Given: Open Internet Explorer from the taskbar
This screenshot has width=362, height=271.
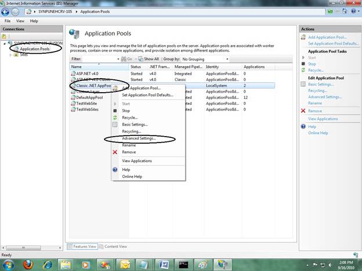Looking at the screenshot, I should point(47,265).
